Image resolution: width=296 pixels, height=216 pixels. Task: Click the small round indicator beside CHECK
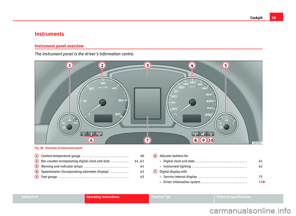(189, 133)
